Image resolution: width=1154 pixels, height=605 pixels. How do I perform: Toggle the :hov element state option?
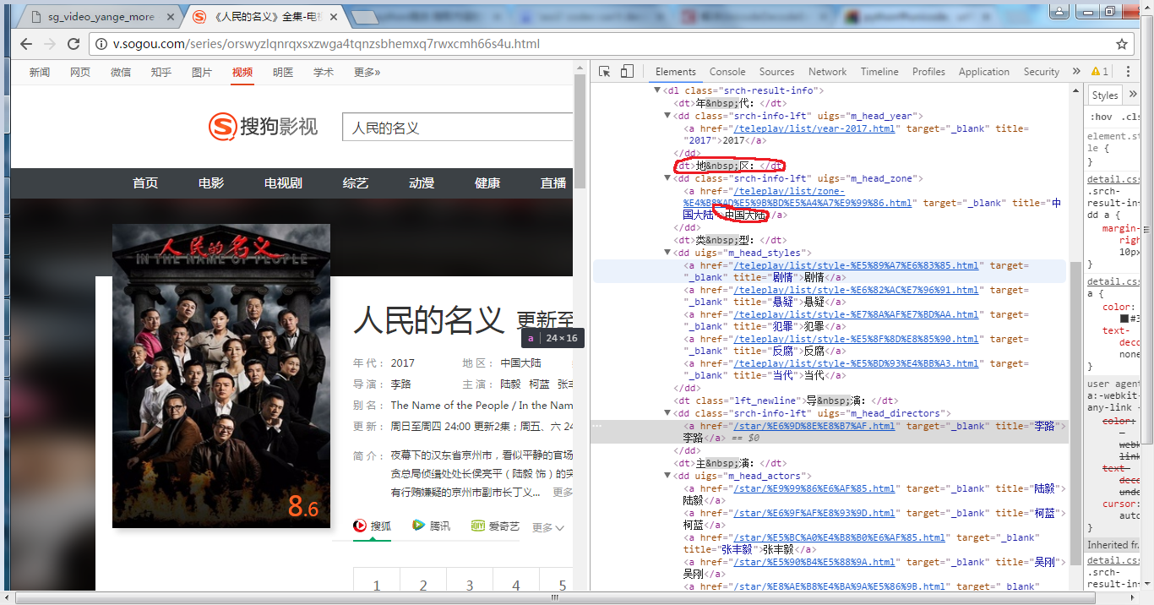(x=1101, y=117)
